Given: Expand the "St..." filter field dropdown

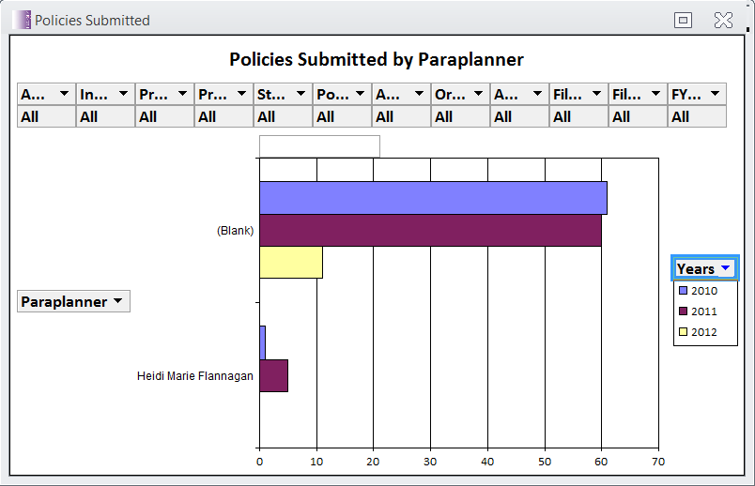Looking at the screenshot, I should tap(300, 94).
